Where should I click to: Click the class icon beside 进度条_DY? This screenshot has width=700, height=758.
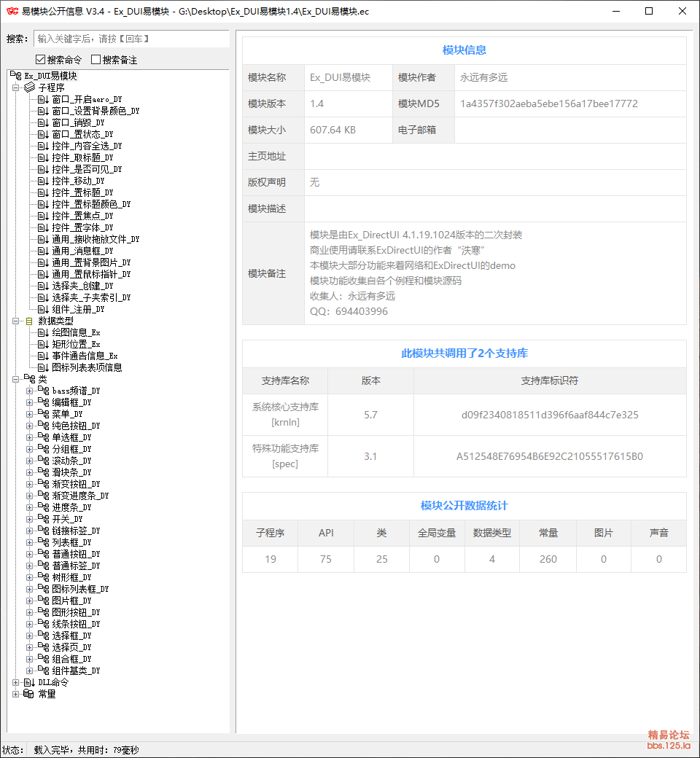click(44, 507)
